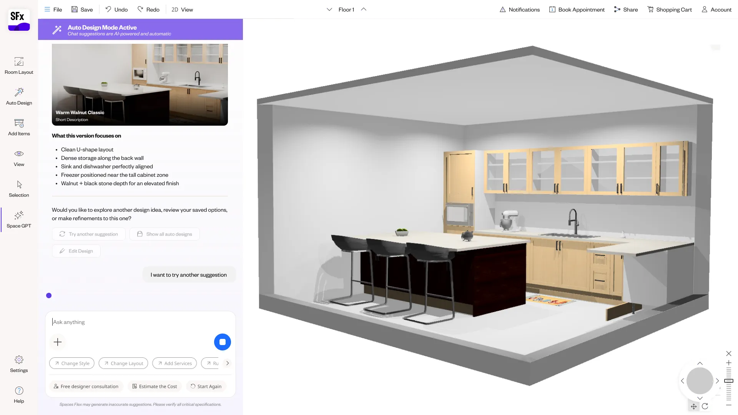Go to the upper floor chevron
738x415 pixels.
pyautogui.click(x=364, y=10)
